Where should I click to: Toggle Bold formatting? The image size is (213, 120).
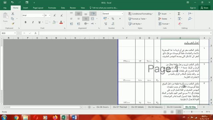pos(26,22)
